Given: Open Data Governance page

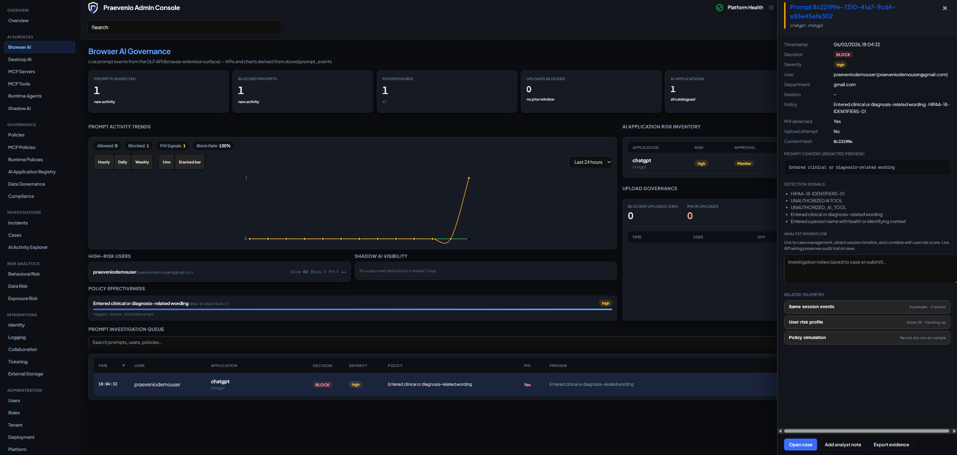Looking at the screenshot, I should point(26,184).
